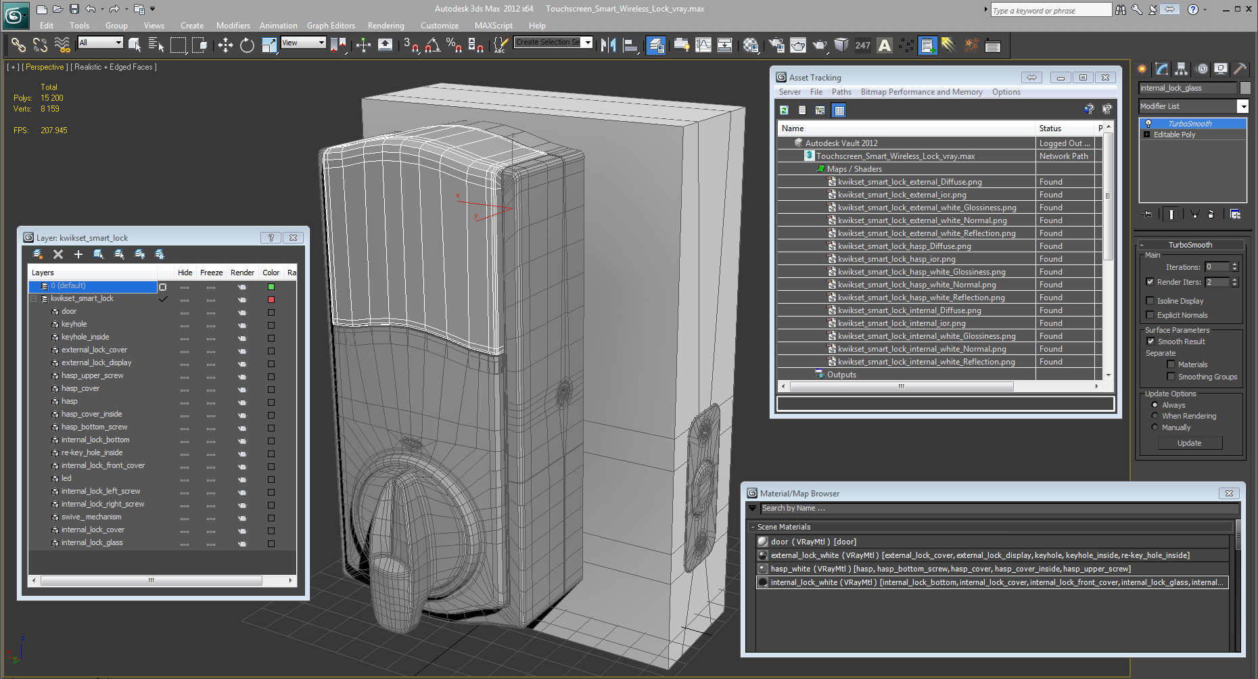Activate the Select Object arrow tool

135,45
